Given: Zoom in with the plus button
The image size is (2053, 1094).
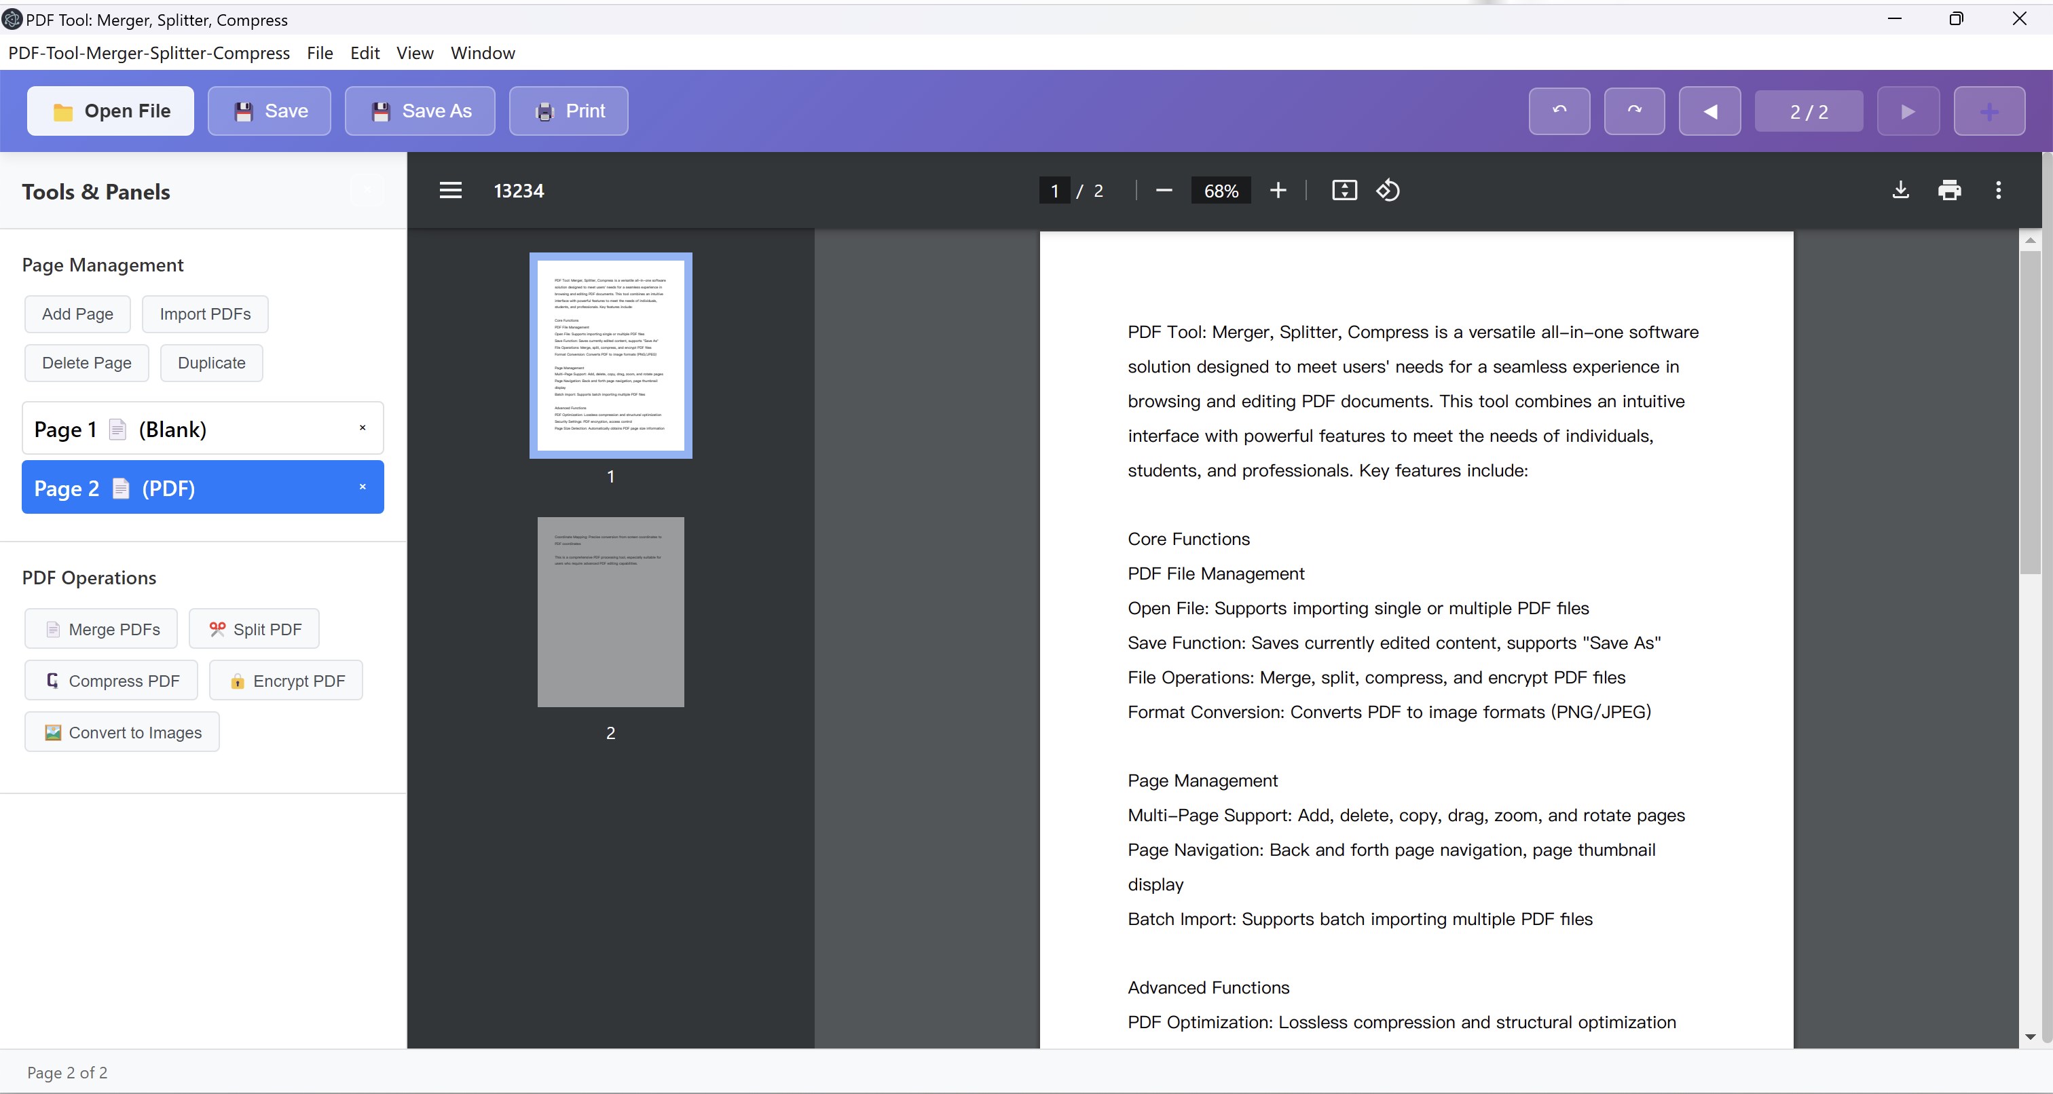Looking at the screenshot, I should point(1278,191).
